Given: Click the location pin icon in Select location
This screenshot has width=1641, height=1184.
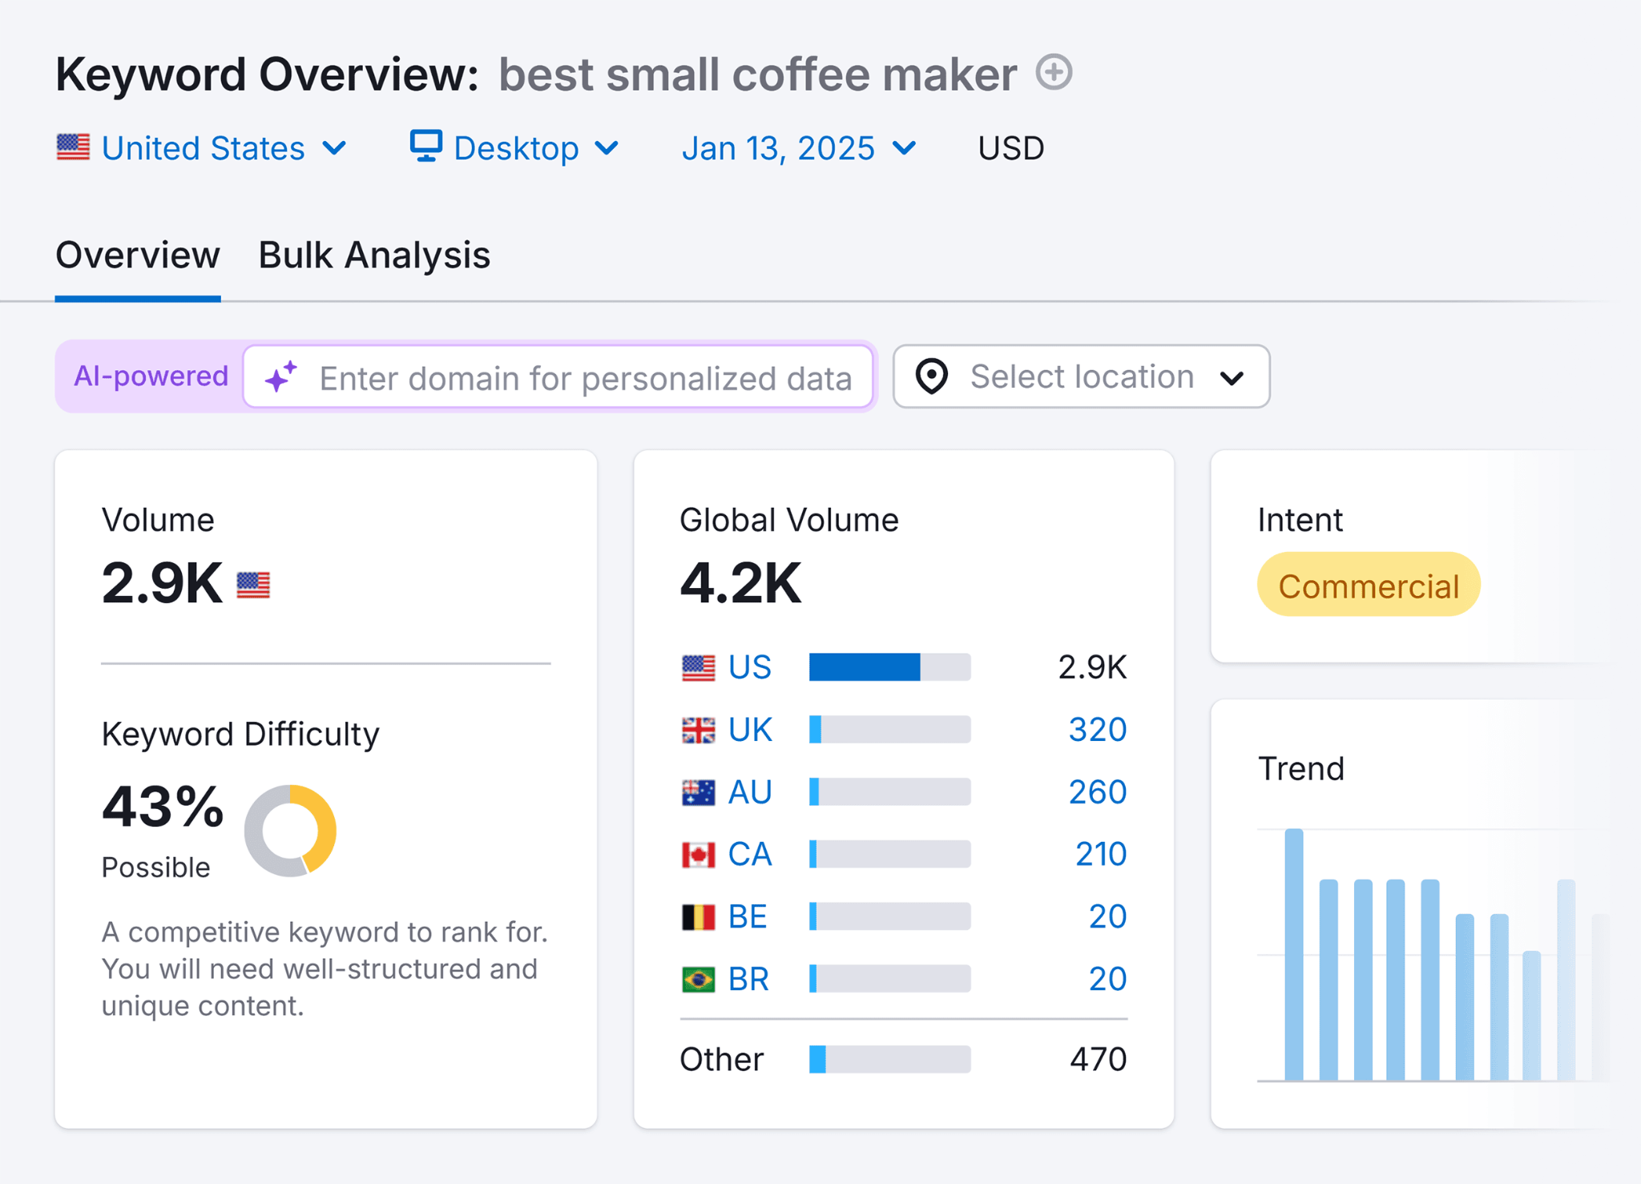Looking at the screenshot, I should (933, 377).
